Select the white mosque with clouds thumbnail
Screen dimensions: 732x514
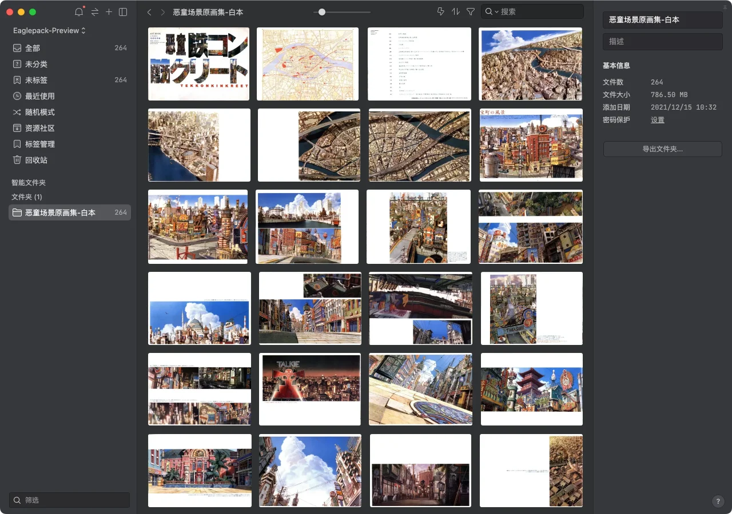200,308
